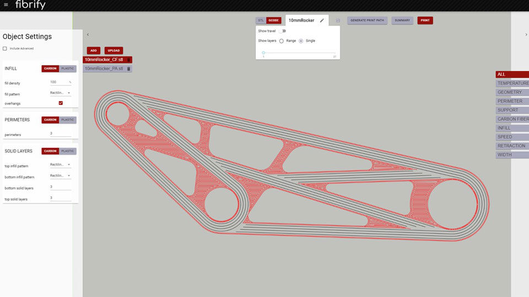529x297 pixels.
Task: Click the pencil icon to rename 10mmRocker
Action: (322, 20)
